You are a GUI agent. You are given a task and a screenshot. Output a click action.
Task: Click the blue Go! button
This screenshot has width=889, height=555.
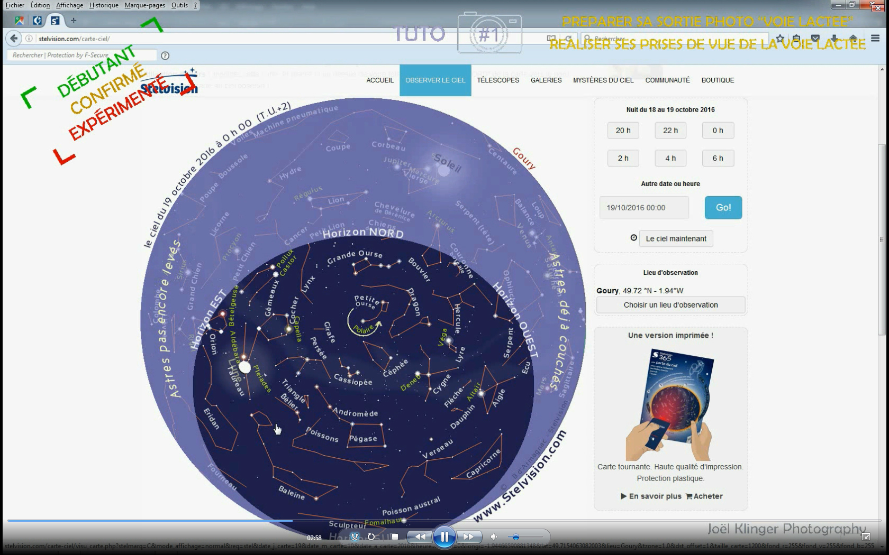click(723, 208)
